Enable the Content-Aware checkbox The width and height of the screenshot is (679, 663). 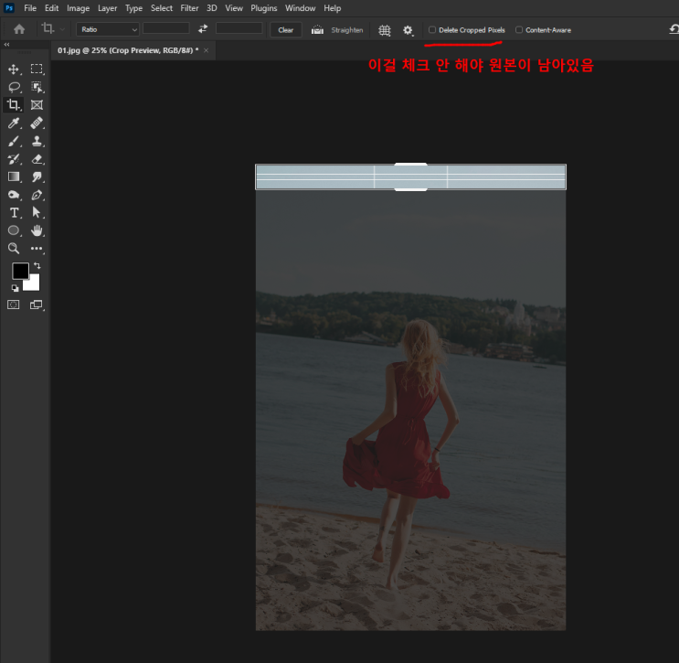click(x=519, y=30)
